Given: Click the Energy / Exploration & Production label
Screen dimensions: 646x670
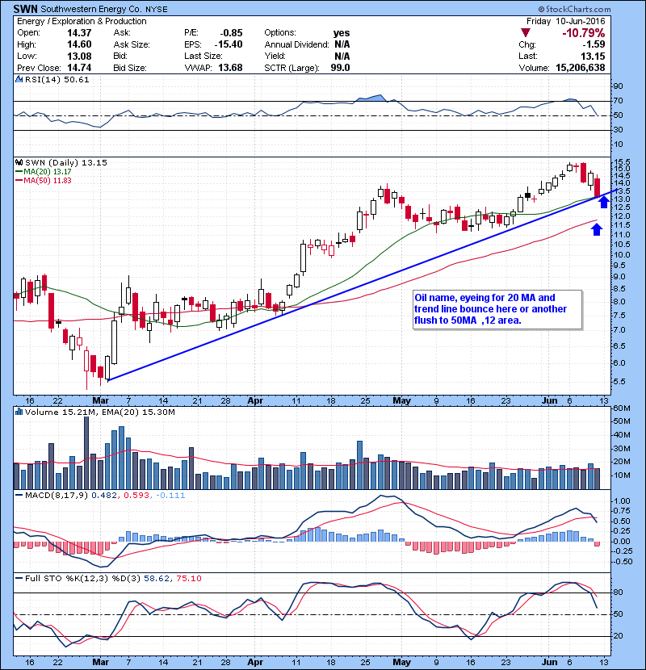Looking at the screenshot, I should pos(82,21).
